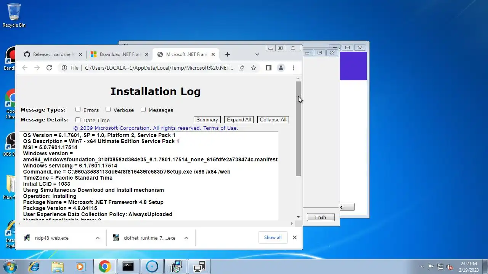Screen dimensions: 488x274
Task: Click the File info icon in address bar
Action: point(64,68)
